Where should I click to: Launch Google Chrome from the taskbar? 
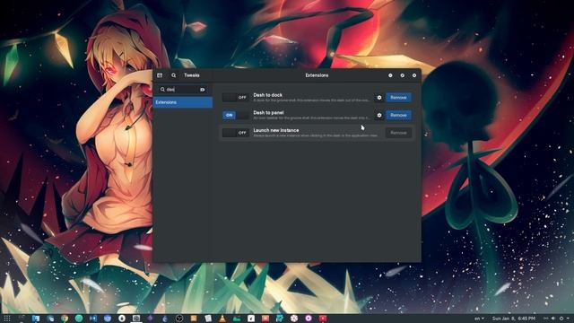(x=65, y=319)
